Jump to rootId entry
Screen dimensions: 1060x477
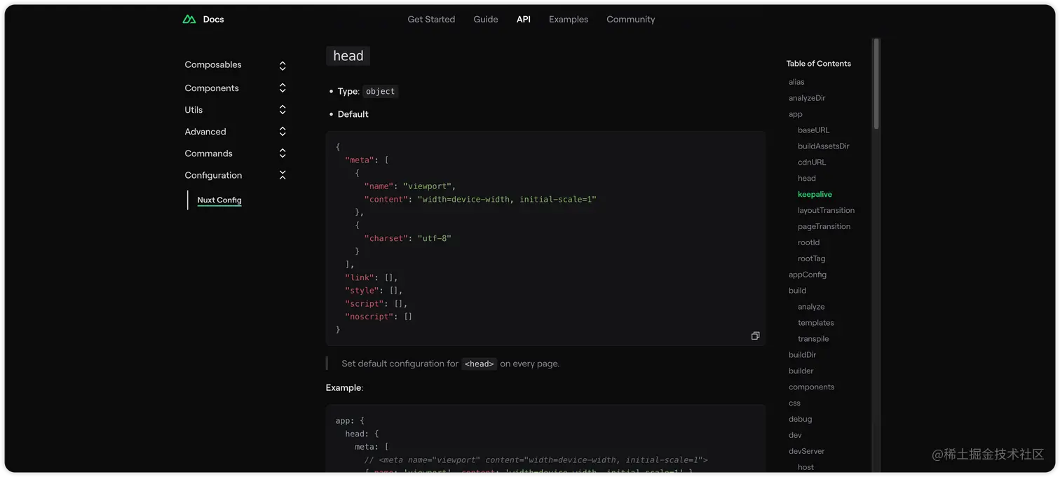click(x=808, y=243)
